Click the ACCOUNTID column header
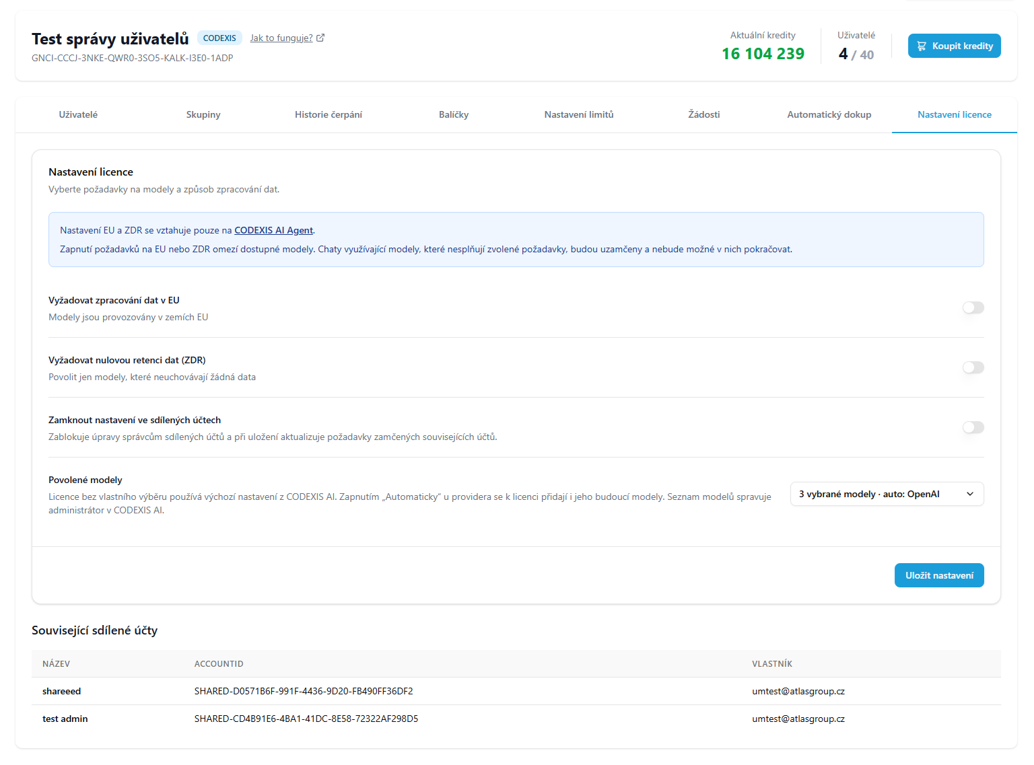The image size is (1034, 765). point(219,663)
